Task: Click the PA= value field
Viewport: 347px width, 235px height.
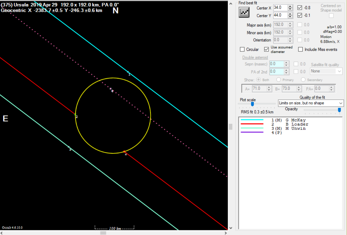Action: [321, 89]
